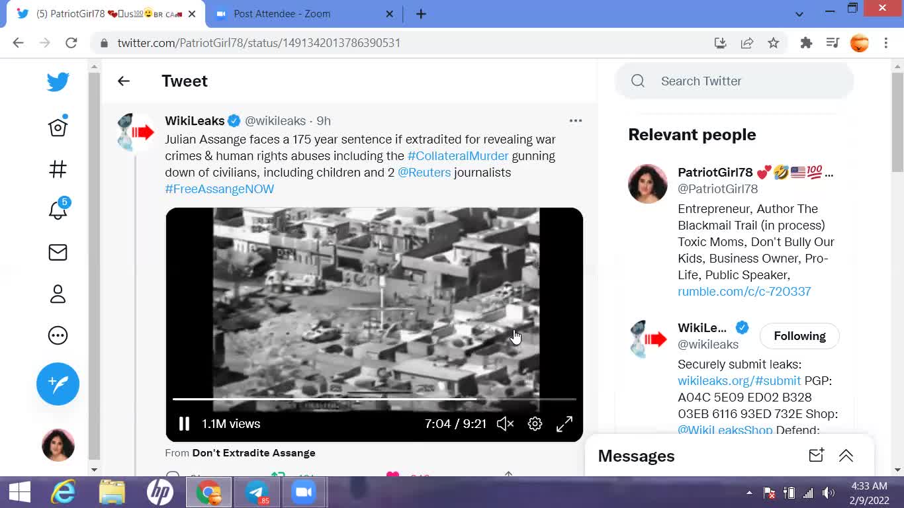Viewport: 904px width, 508px height.
Task: Show hidden system tray icons
Action: [749, 493]
